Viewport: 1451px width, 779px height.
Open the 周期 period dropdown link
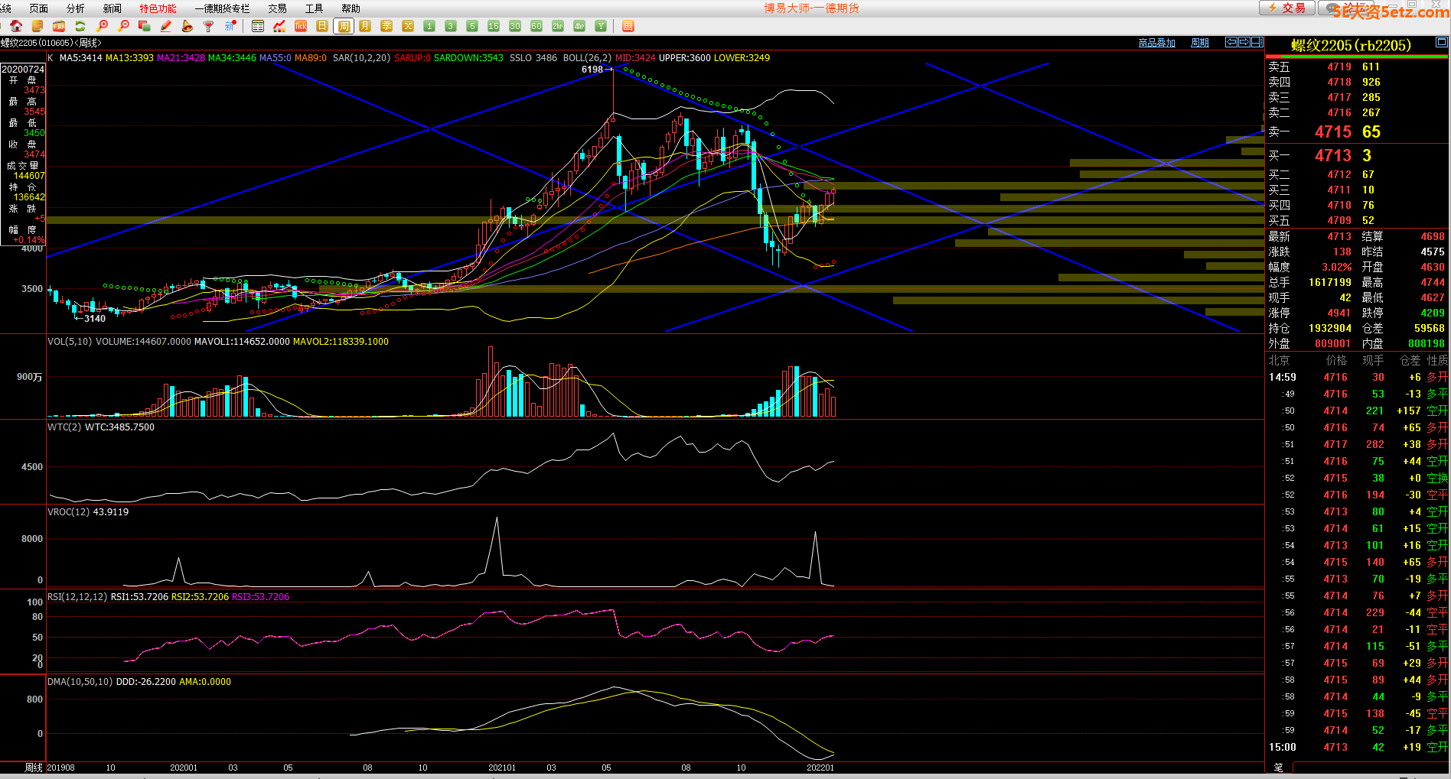click(x=1199, y=43)
